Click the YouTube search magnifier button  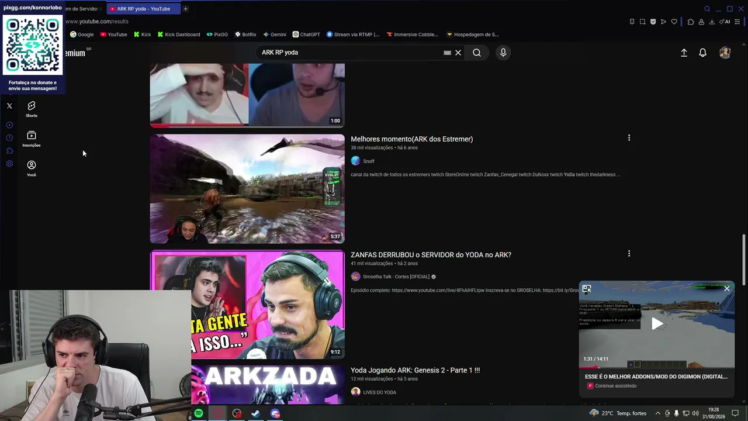coord(477,53)
